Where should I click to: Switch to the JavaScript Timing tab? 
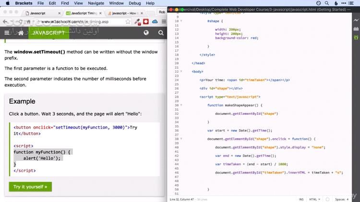pyautogui.click(x=82, y=14)
